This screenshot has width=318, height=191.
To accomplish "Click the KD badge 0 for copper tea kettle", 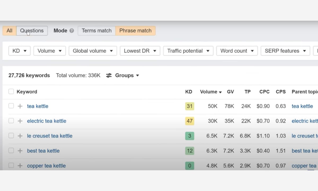I will (189, 166).
